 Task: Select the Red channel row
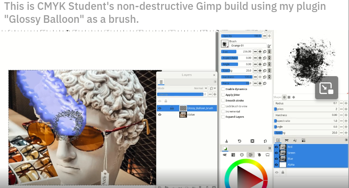coord(311,147)
